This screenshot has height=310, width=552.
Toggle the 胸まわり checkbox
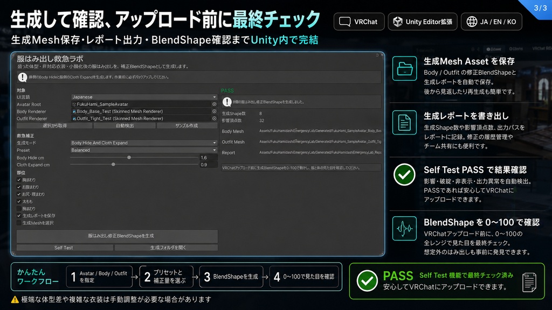19,180
